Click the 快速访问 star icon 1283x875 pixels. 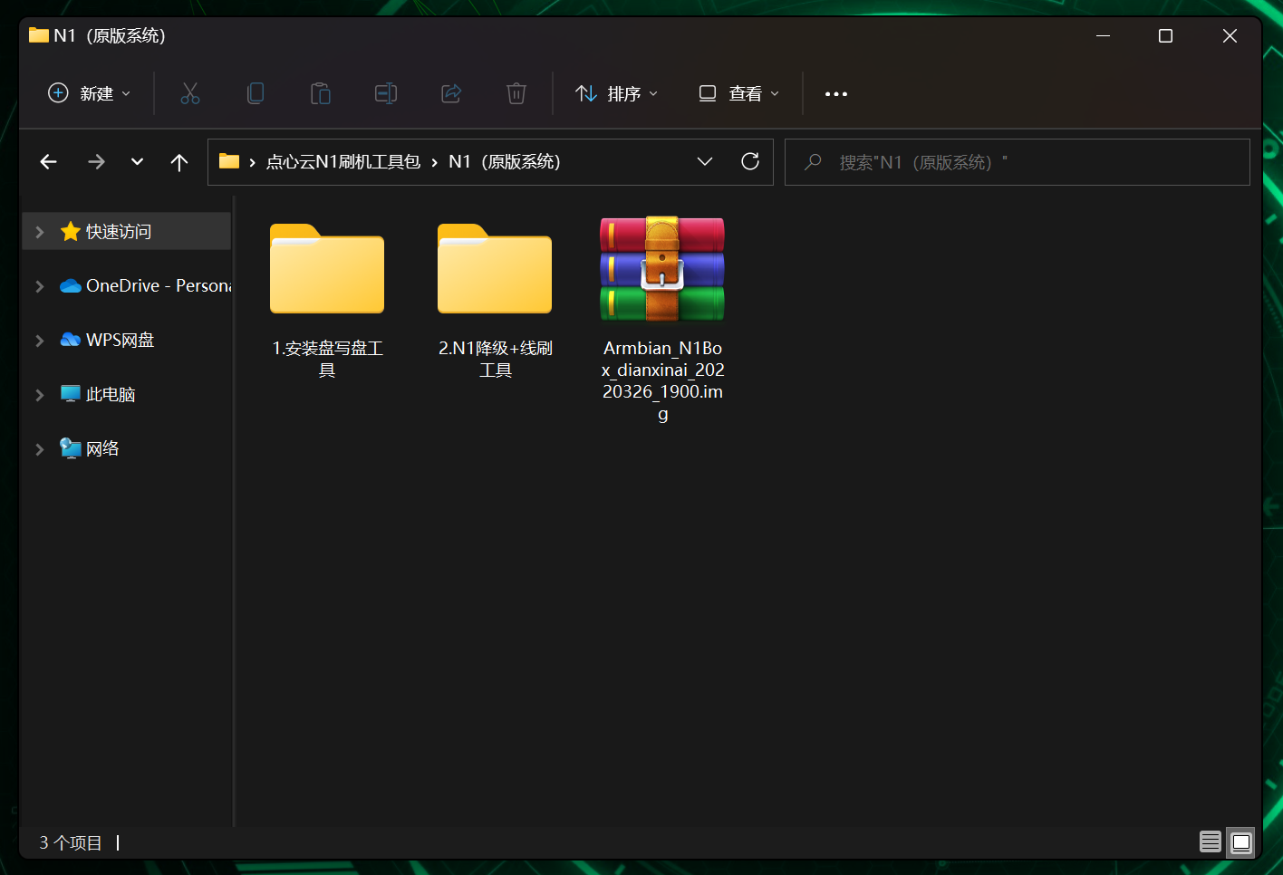pos(71,232)
